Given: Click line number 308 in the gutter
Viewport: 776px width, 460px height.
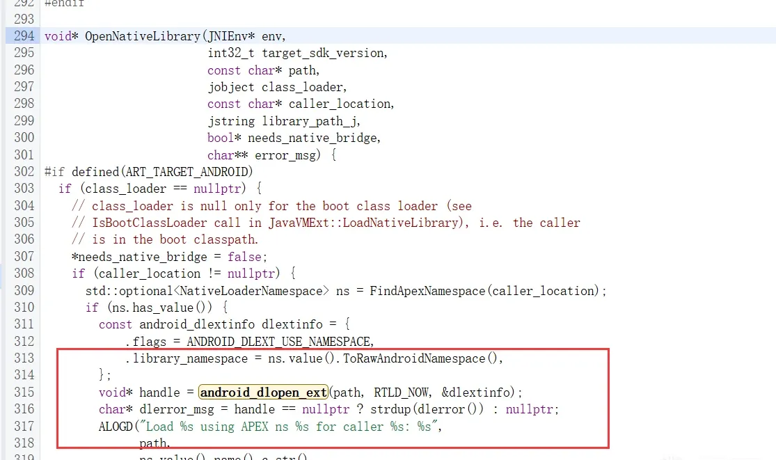Looking at the screenshot, I should (x=24, y=273).
